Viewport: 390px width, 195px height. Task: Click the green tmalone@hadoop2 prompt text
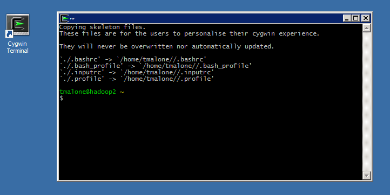(x=88, y=92)
